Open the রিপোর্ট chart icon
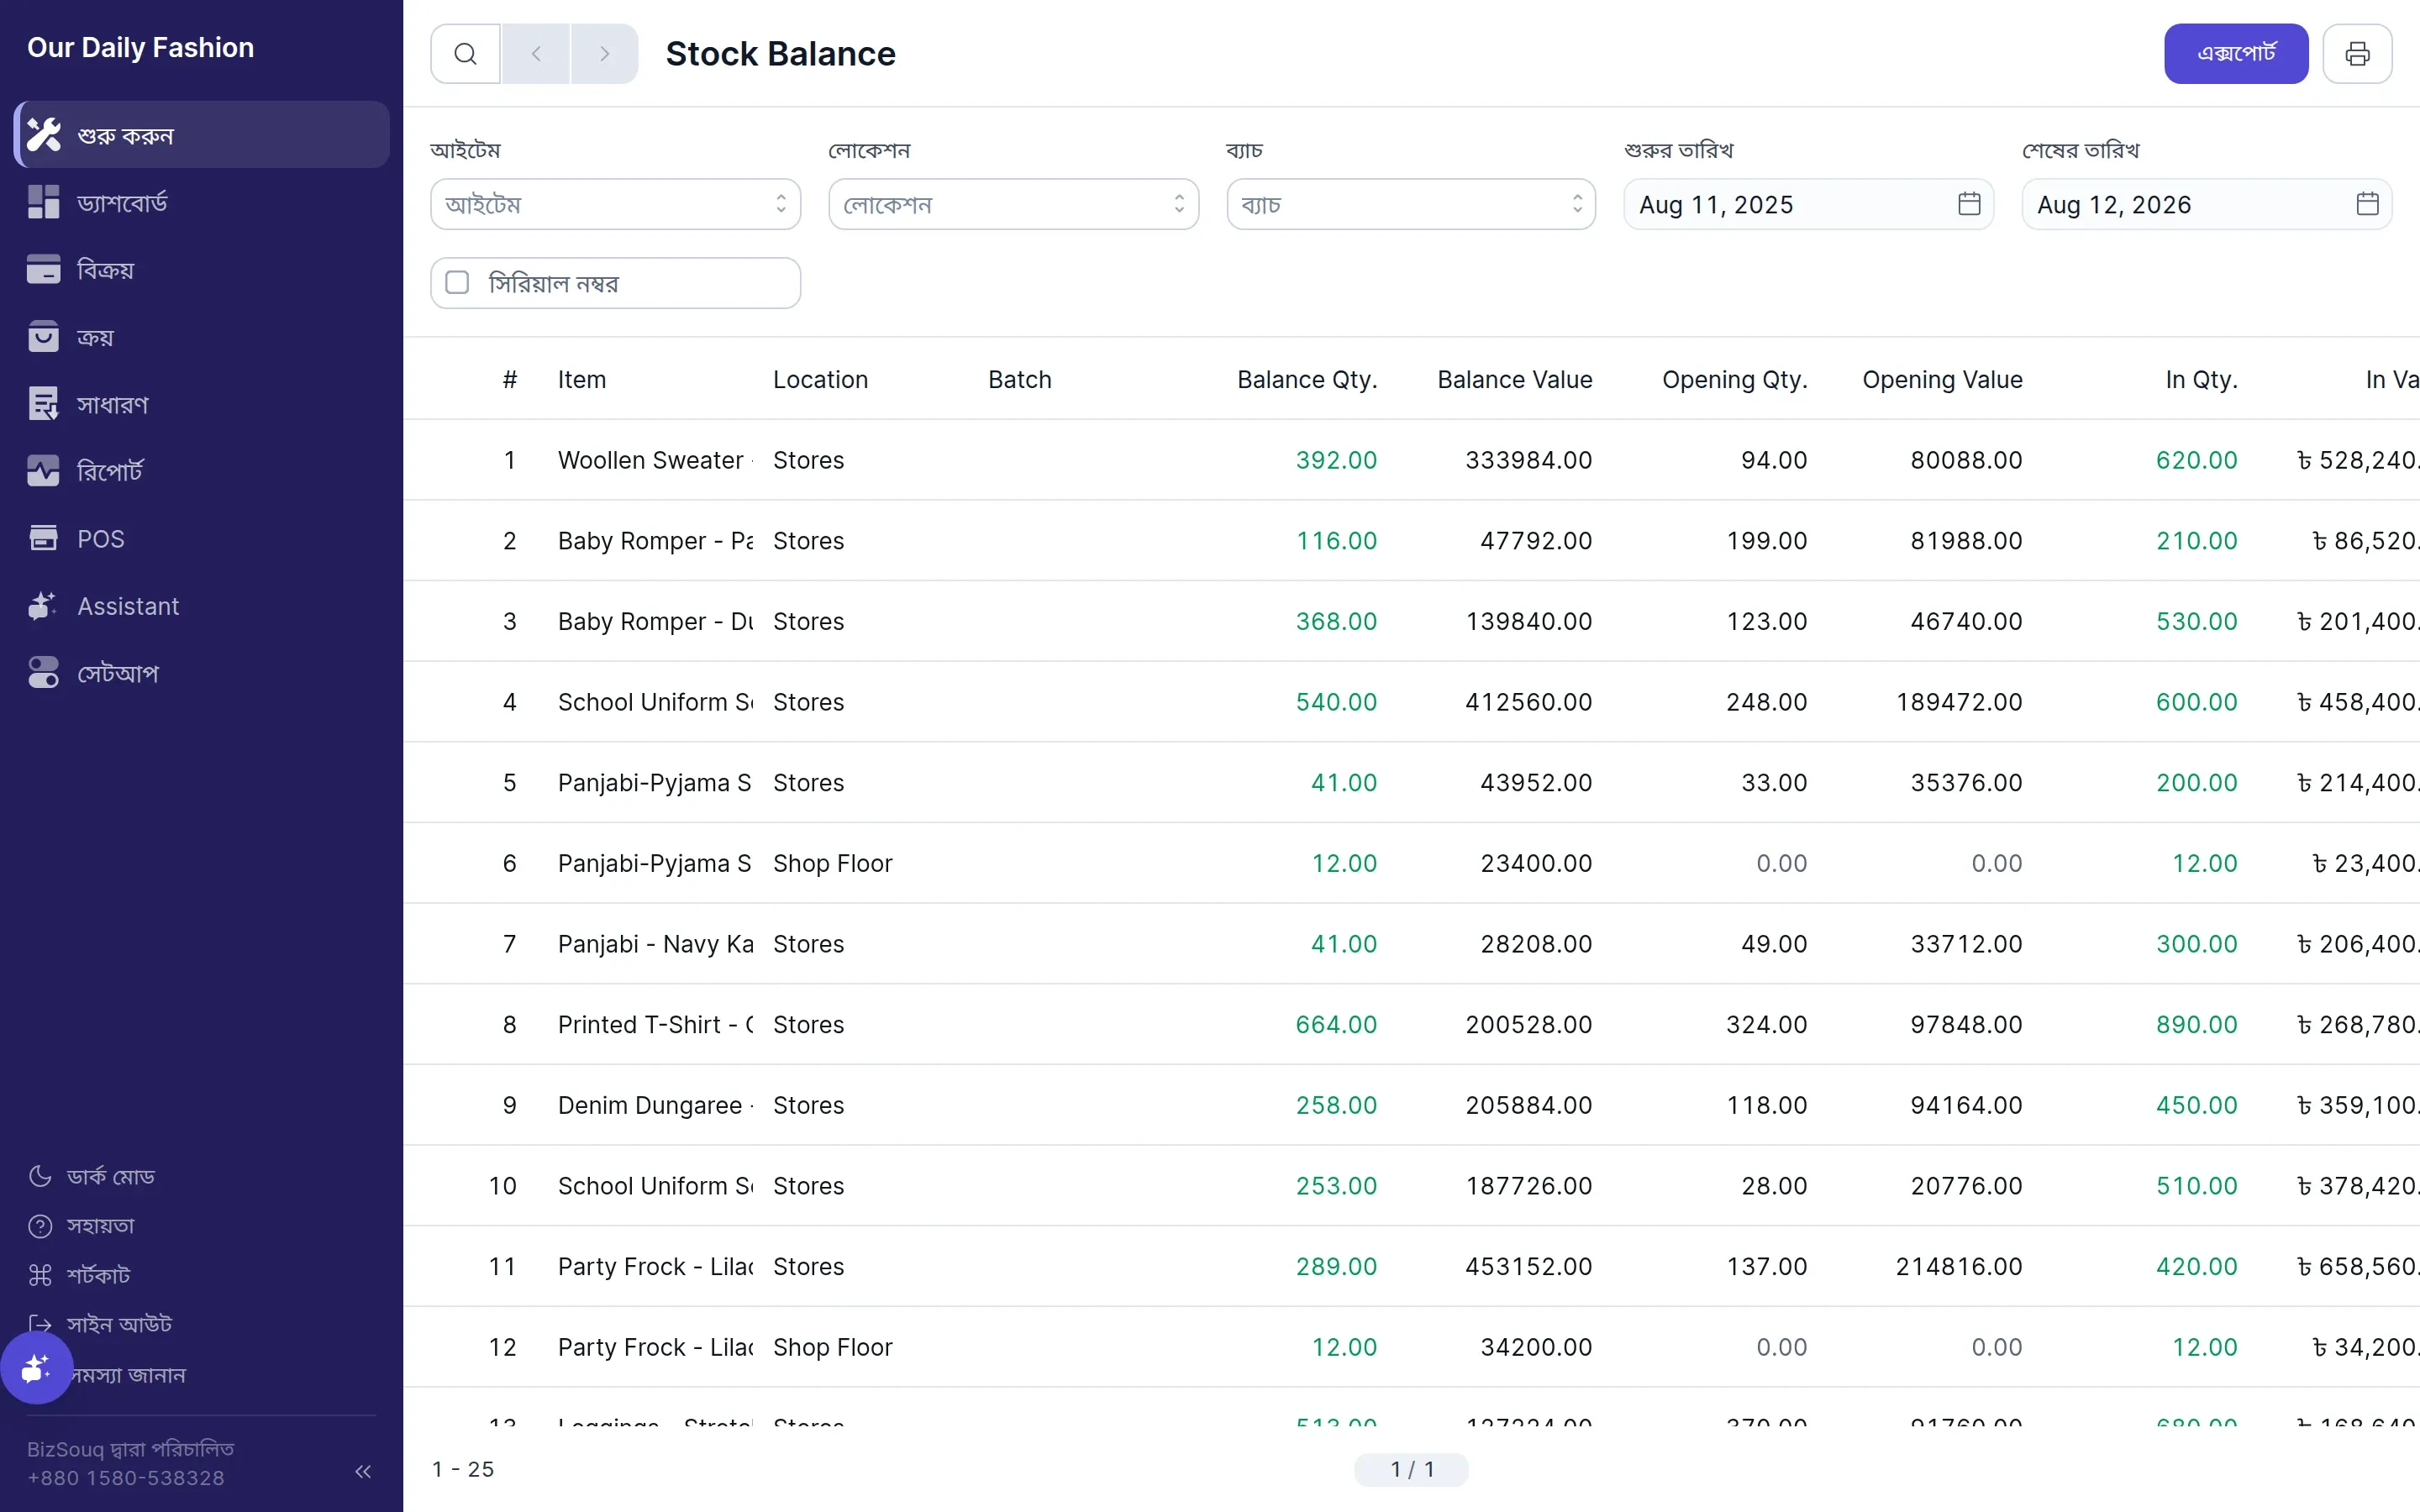 click(x=43, y=471)
